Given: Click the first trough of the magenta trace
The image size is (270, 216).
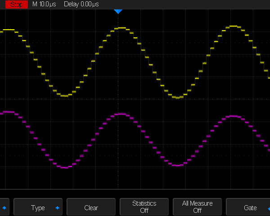Looking at the screenshot, I should click(64, 167).
